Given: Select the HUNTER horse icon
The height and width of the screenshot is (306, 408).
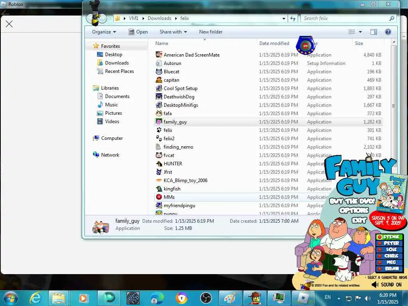Looking at the screenshot, I should pyautogui.click(x=159, y=163).
